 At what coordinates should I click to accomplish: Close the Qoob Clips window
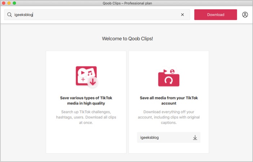coord(4,3)
